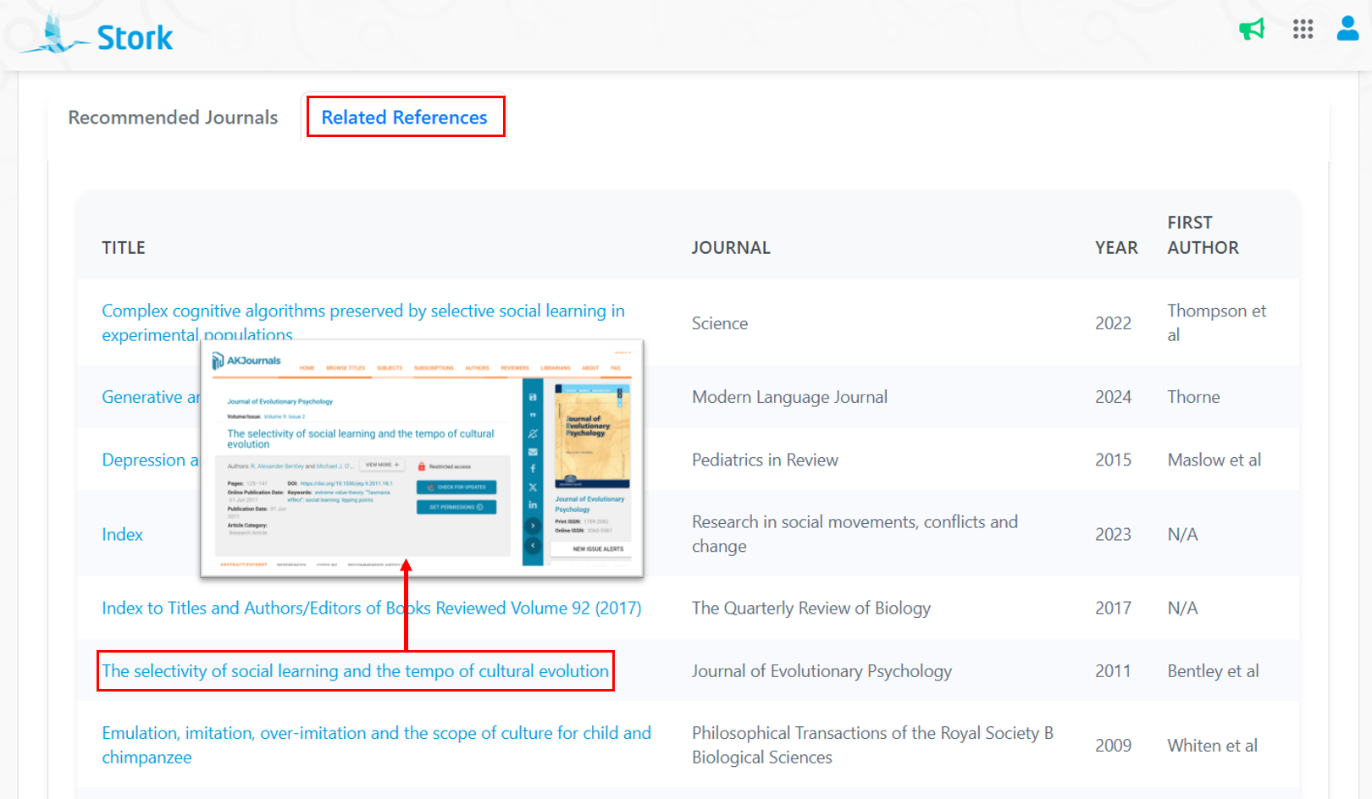The image size is (1372, 799).
Task: Open the Depression article link
Action: [150, 460]
